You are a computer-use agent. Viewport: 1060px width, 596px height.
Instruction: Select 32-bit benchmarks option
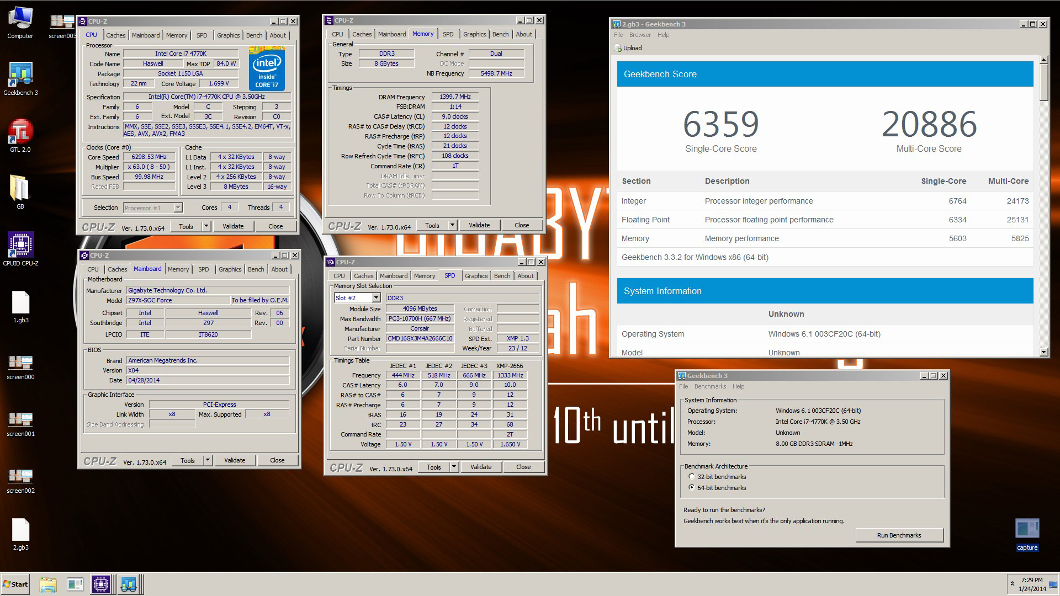click(x=692, y=477)
